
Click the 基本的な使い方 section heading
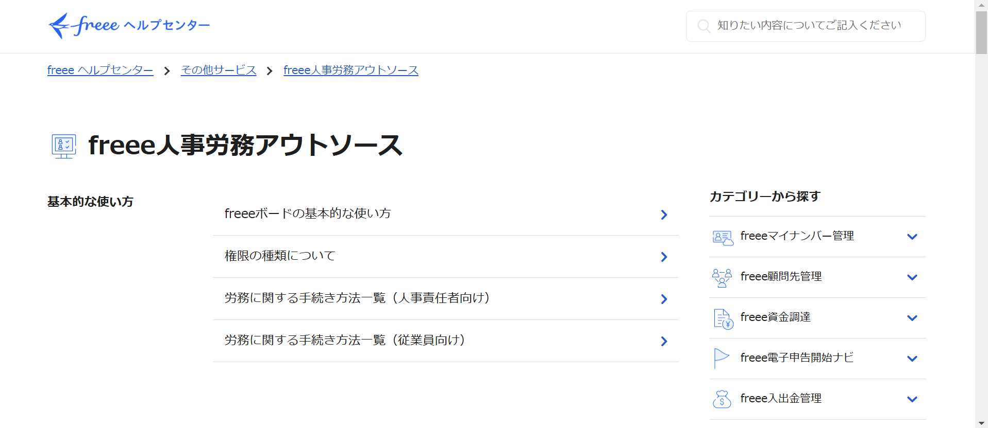pos(90,202)
